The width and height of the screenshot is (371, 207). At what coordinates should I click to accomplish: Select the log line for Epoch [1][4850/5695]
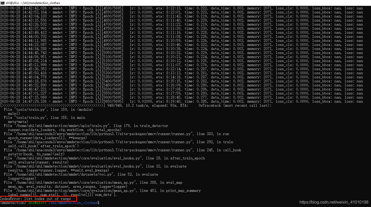pos(181,36)
